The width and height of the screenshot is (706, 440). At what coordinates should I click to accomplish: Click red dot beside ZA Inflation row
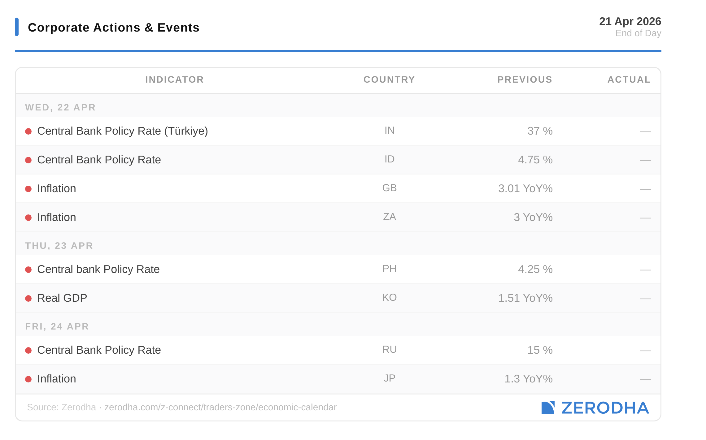tap(28, 218)
